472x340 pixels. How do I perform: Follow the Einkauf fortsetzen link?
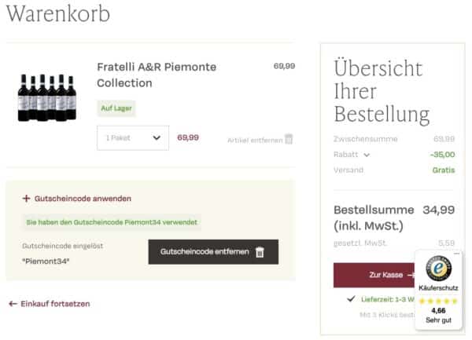pyautogui.click(x=55, y=303)
